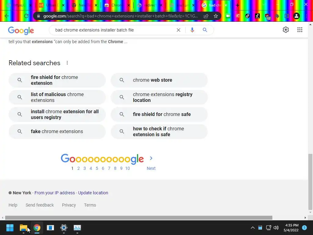
Task: Reload the current page
Action: click(x=26, y=16)
